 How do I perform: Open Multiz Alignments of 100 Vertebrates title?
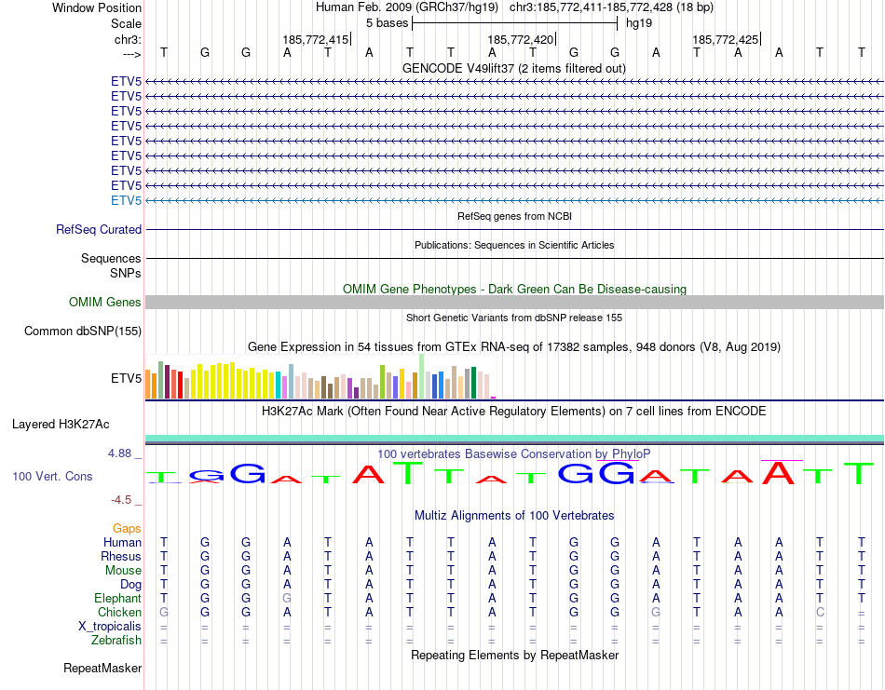coord(514,515)
